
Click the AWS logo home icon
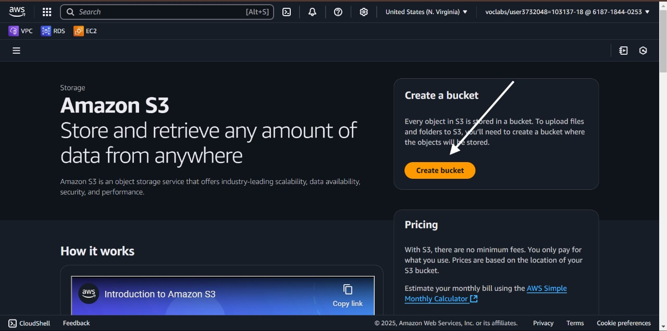17,11
